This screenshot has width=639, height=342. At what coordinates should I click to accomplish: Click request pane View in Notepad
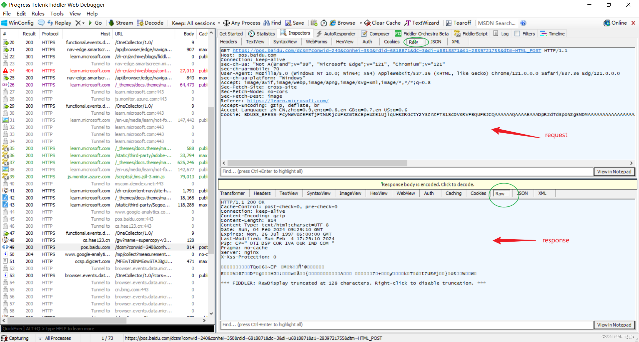click(x=614, y=171)
